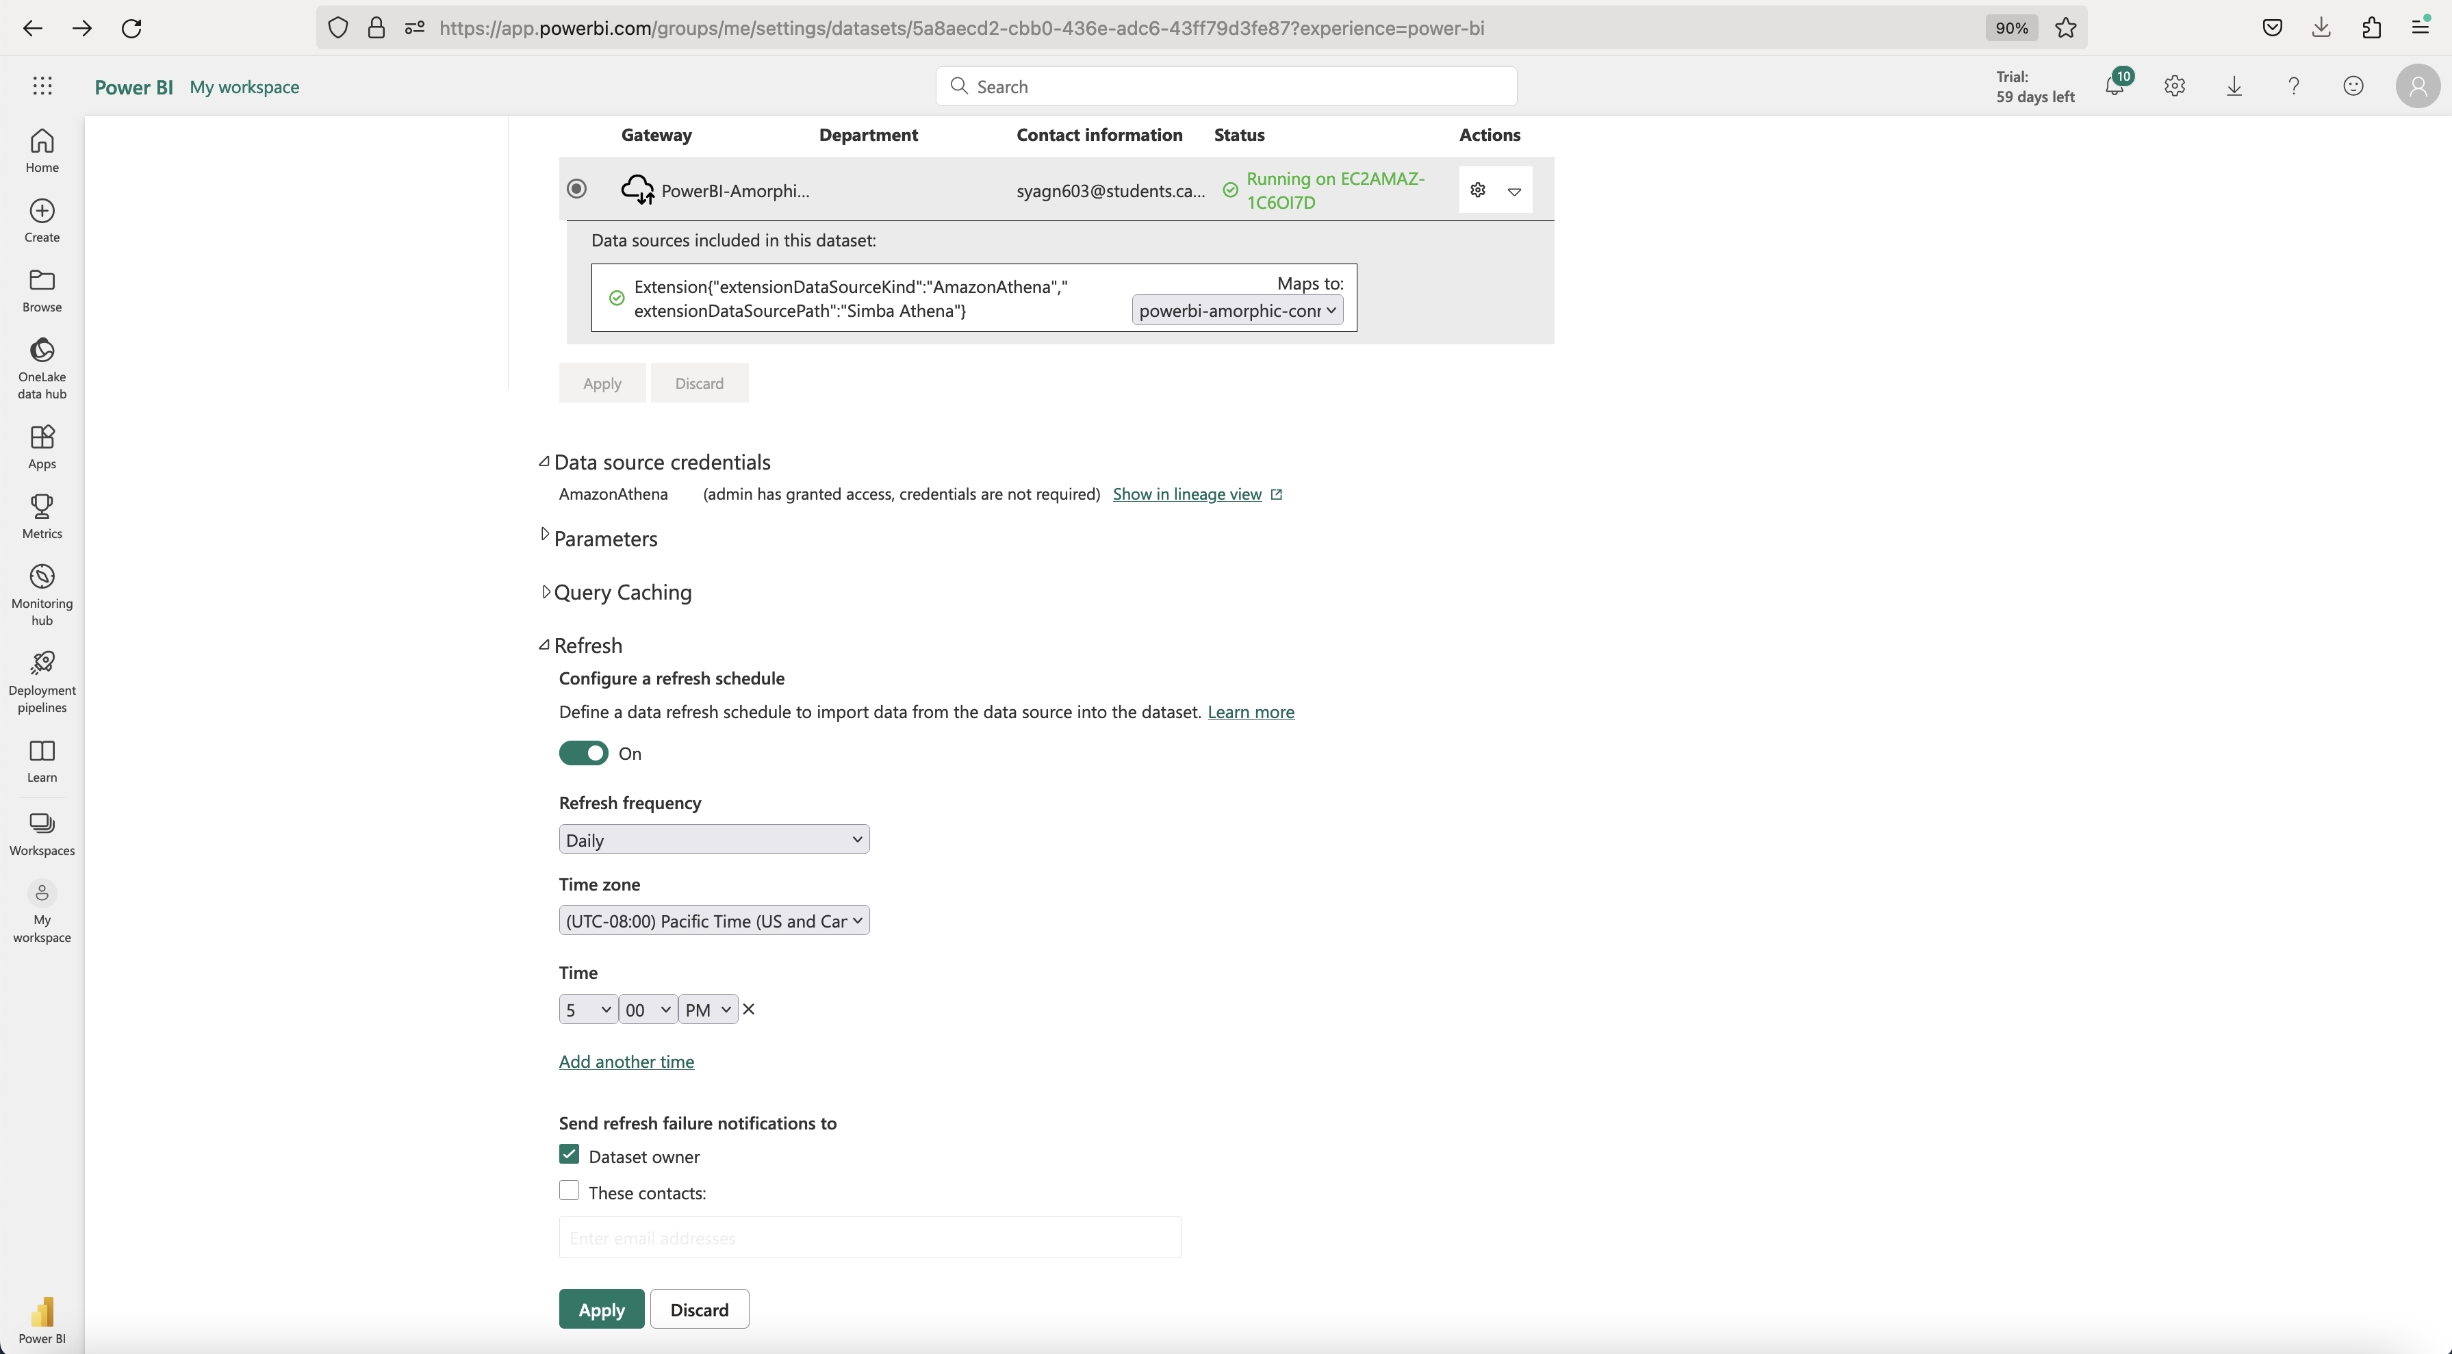Click the Power BI header title
Screen dimensions: 2452x1354
[x=133, y=87]
